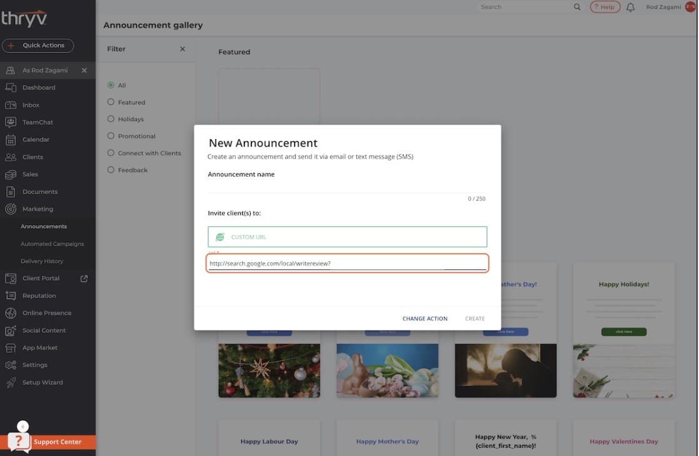Click the Announcement name input field
Viewport: 699px width, 456px height.
(347, 187)
